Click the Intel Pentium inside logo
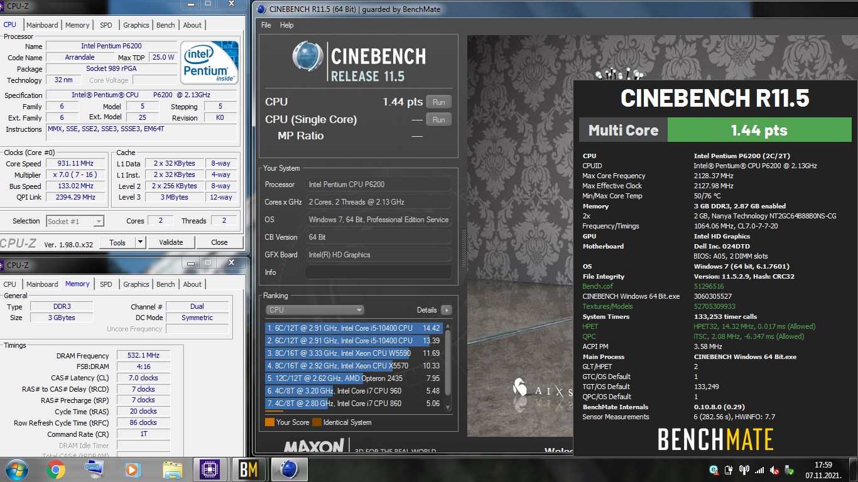The height and width of the screenshot is (482, 858). pyautogui.click(x=209, y=63)
